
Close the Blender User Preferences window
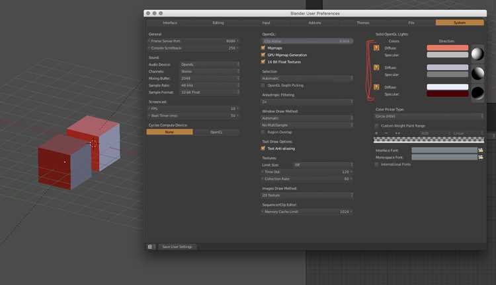pyautogui.click(x=148, y=13)
